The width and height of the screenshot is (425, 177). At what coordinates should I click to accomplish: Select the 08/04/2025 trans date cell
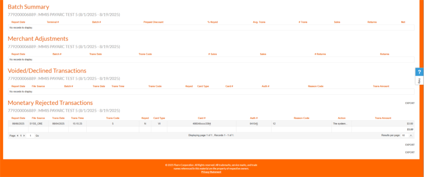58,123
